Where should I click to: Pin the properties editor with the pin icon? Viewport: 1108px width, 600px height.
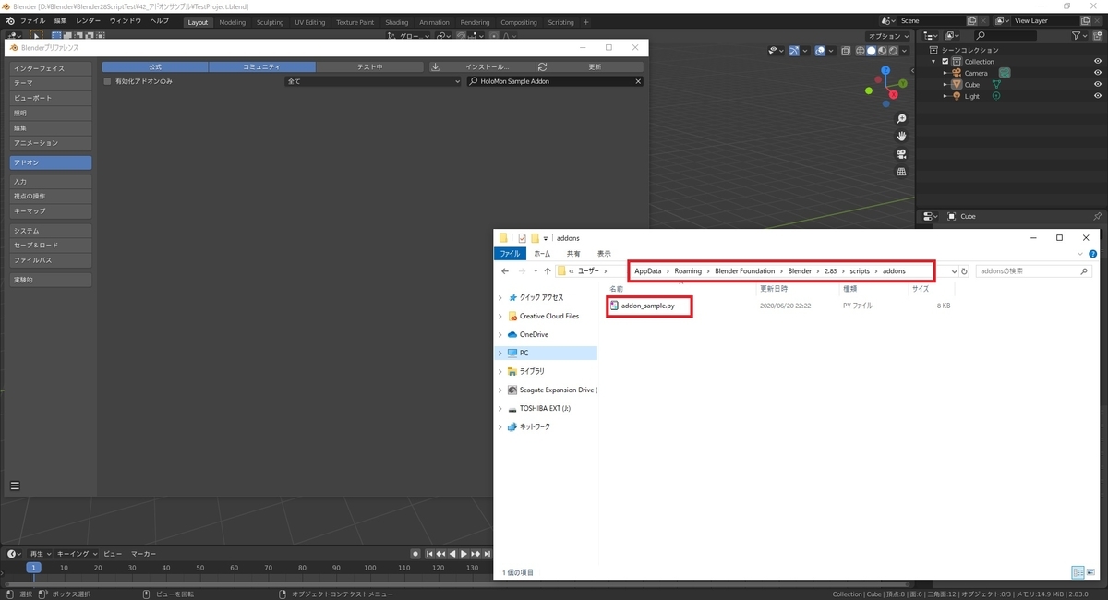pos(1098,216)
